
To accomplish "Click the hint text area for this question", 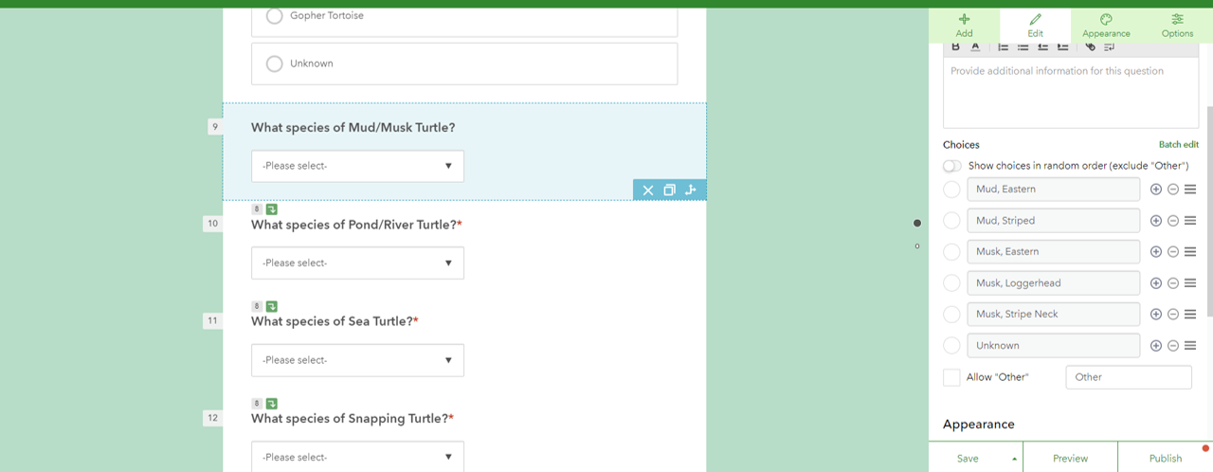I will (x=1071, y=92).
